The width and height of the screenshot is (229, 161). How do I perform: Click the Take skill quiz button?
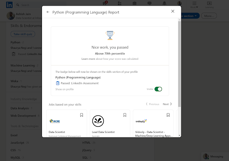(23, 34)
